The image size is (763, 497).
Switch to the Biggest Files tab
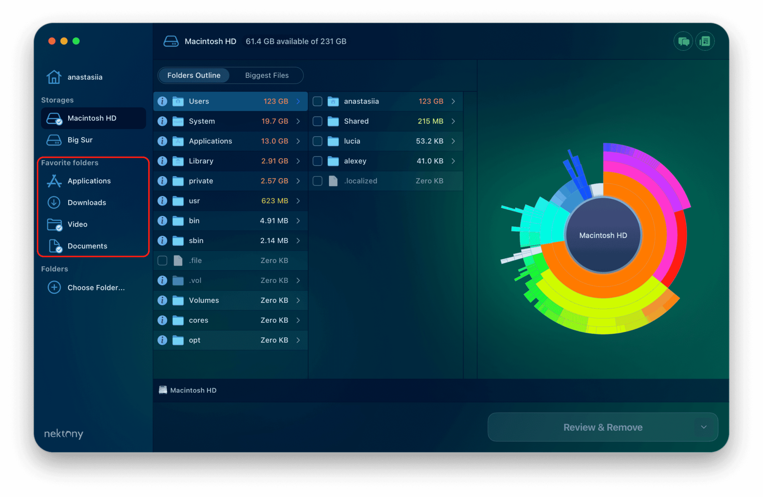[267, 75]
